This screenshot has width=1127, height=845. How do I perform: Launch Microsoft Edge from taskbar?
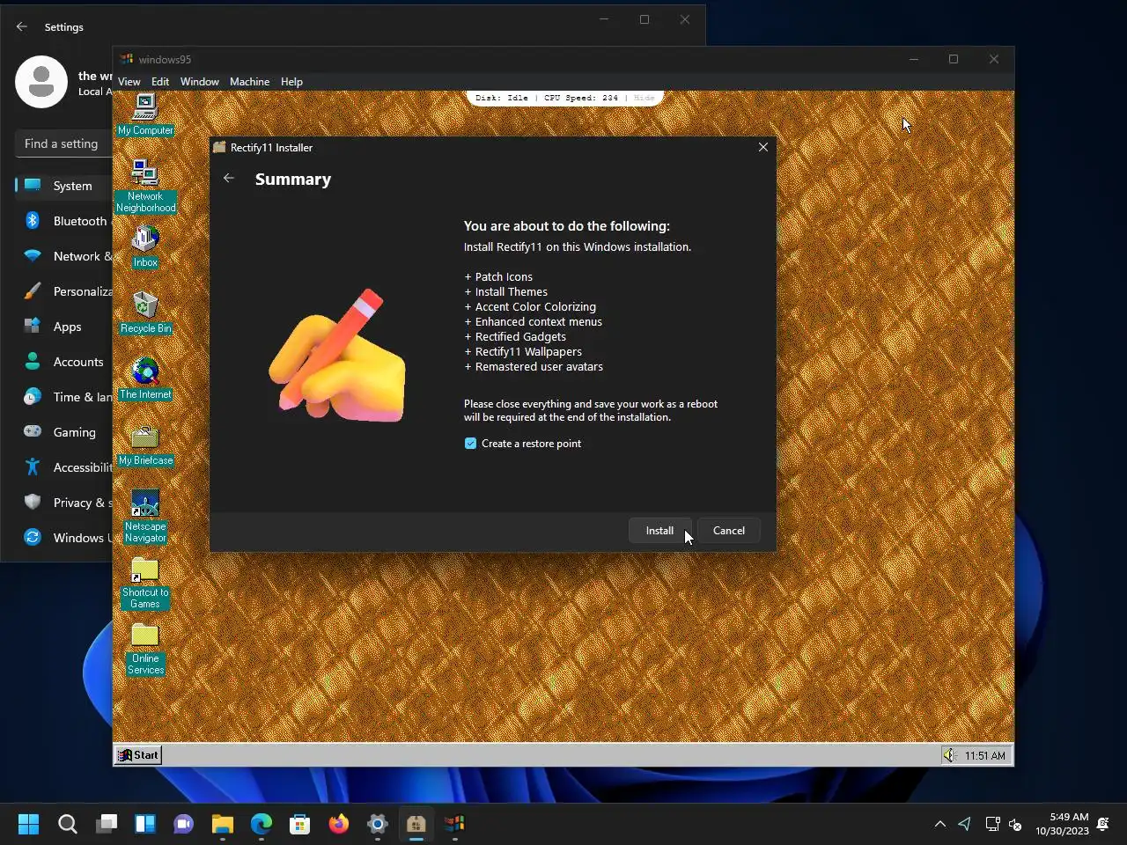[261, 824]
